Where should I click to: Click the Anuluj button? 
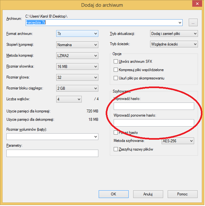click(x=148, y=194)
